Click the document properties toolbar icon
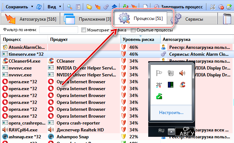 [78, 7]
